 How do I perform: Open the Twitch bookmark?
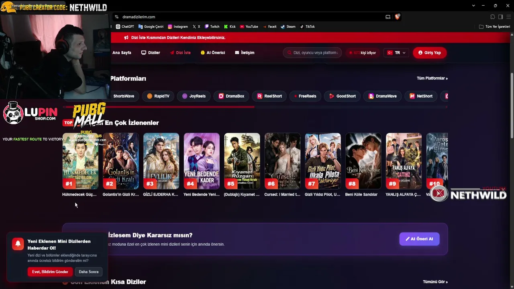click(x=212, y=26)
